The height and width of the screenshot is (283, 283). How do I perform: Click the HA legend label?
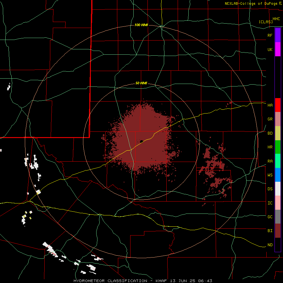[270, 105]
